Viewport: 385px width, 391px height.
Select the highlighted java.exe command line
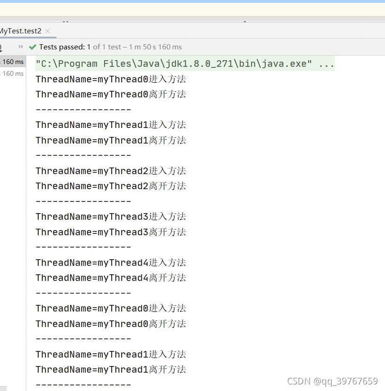183,64
